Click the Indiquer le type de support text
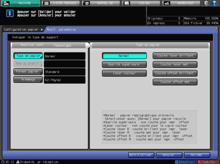Screen dimensions: 220x164 (35, 37)
